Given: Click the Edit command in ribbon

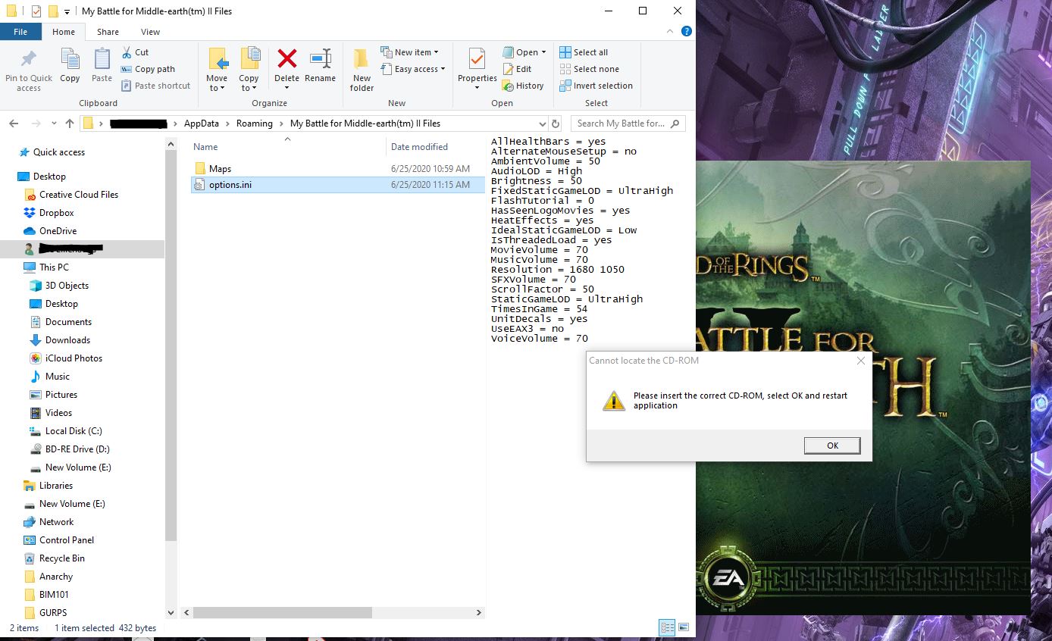Looking at the screenshot, I should [x=517, y=69].
